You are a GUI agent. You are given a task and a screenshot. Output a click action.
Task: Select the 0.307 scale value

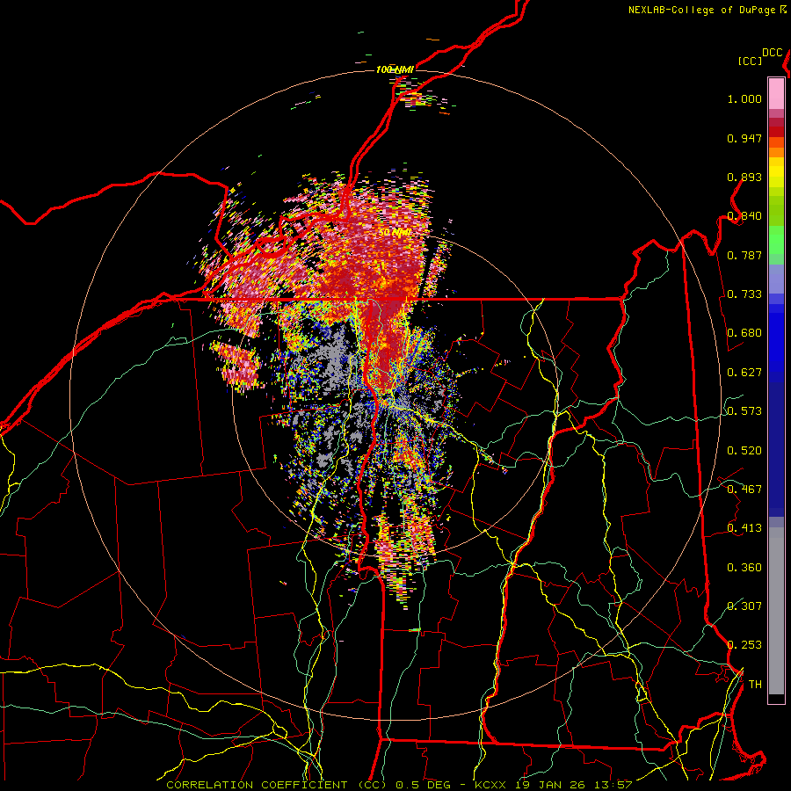744,606
